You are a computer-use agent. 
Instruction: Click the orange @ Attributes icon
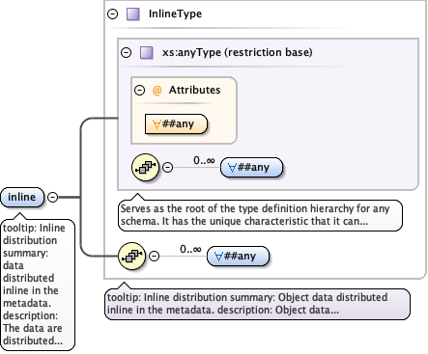pyautogui.click(x=157, y=91)
